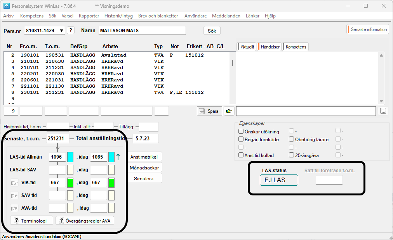
Task: Check the 25-årsgåva checkbox
Action: pos(292,155)
